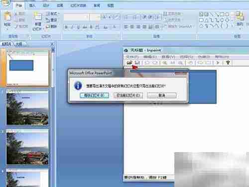The height and width of the screenshot is (187, 249).
Task: Toggle Align Text Left
Action: click(126, 27)
